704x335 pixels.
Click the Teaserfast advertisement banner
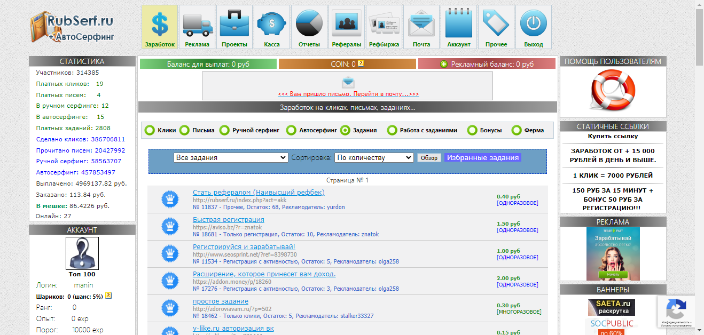point(613,254)
